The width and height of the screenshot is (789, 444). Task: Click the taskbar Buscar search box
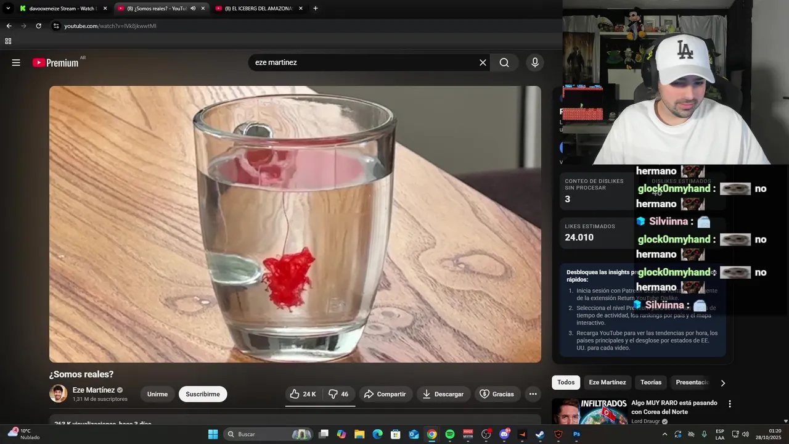(x=268, y=434)
